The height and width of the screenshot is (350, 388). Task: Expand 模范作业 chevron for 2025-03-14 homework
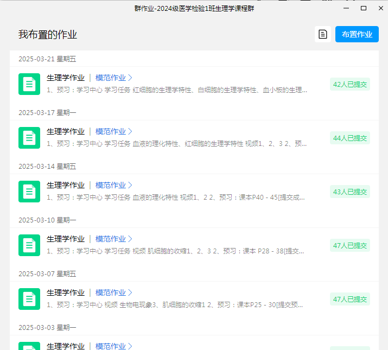coord(130,185)
